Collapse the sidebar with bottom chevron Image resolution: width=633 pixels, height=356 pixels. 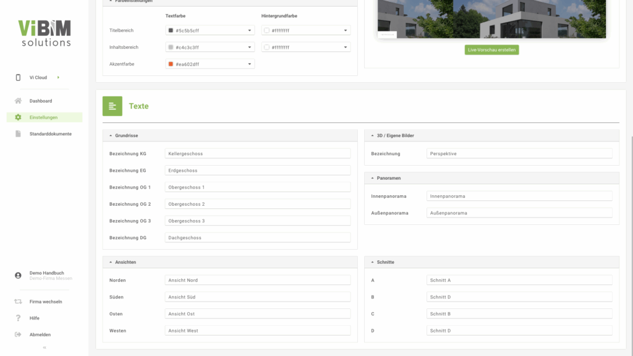(x=44, y=347)
